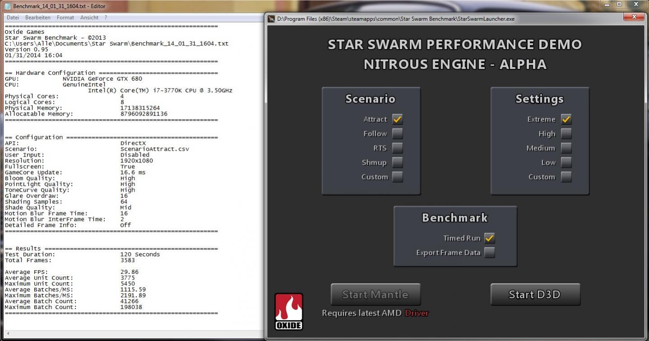This screenshot has width=649, height=341.
Task: Click the StarSwarmLauncher title bar icon
Action: 271,19
